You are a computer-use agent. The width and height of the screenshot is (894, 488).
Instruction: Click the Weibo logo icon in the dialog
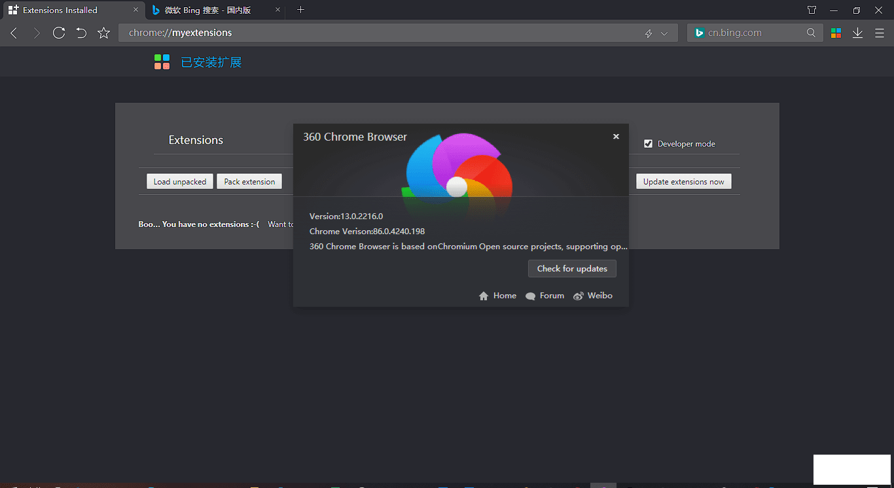pyautogui.click(x=579, y=296)
